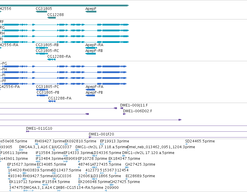The image size is (247, 192).
Task: Select RH09427.5prime EST label
Action: coord(37,176)
